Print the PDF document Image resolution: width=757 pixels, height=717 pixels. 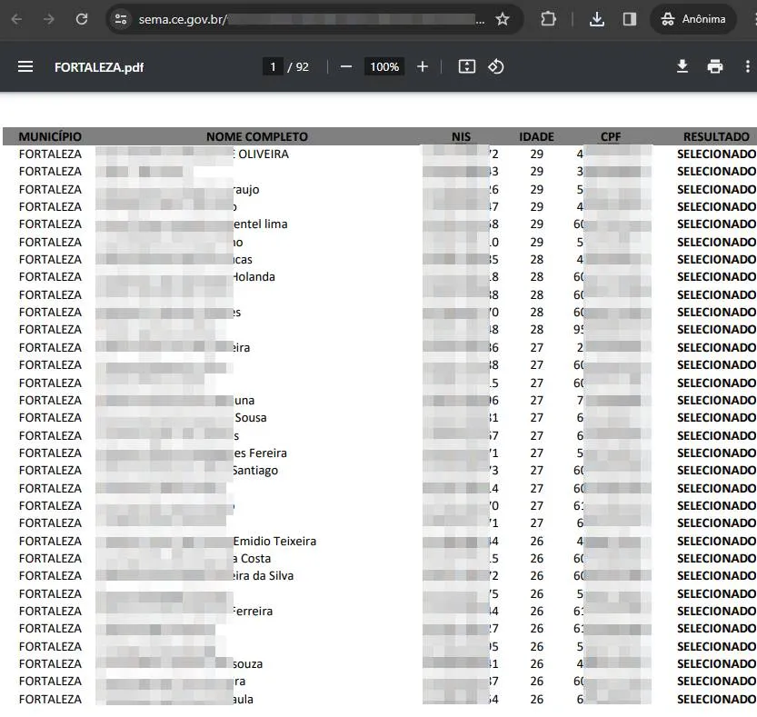(x=715, y=66)
